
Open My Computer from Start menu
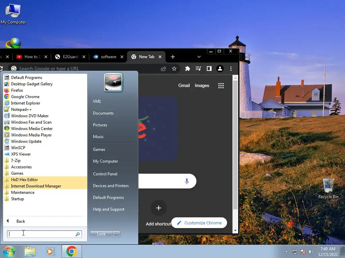tap(105, 161)
